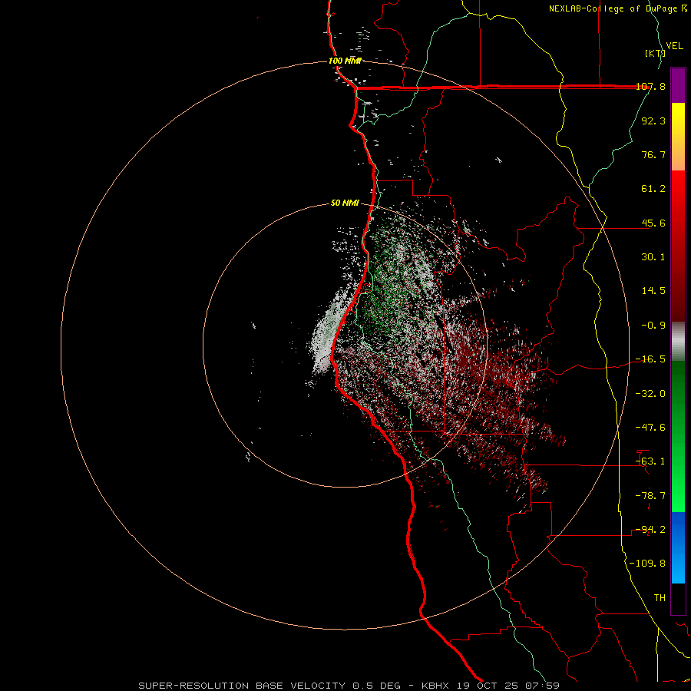Click the -78.7 scale value
This screenshot has width=691, height=691.
[x=650, y=496]
